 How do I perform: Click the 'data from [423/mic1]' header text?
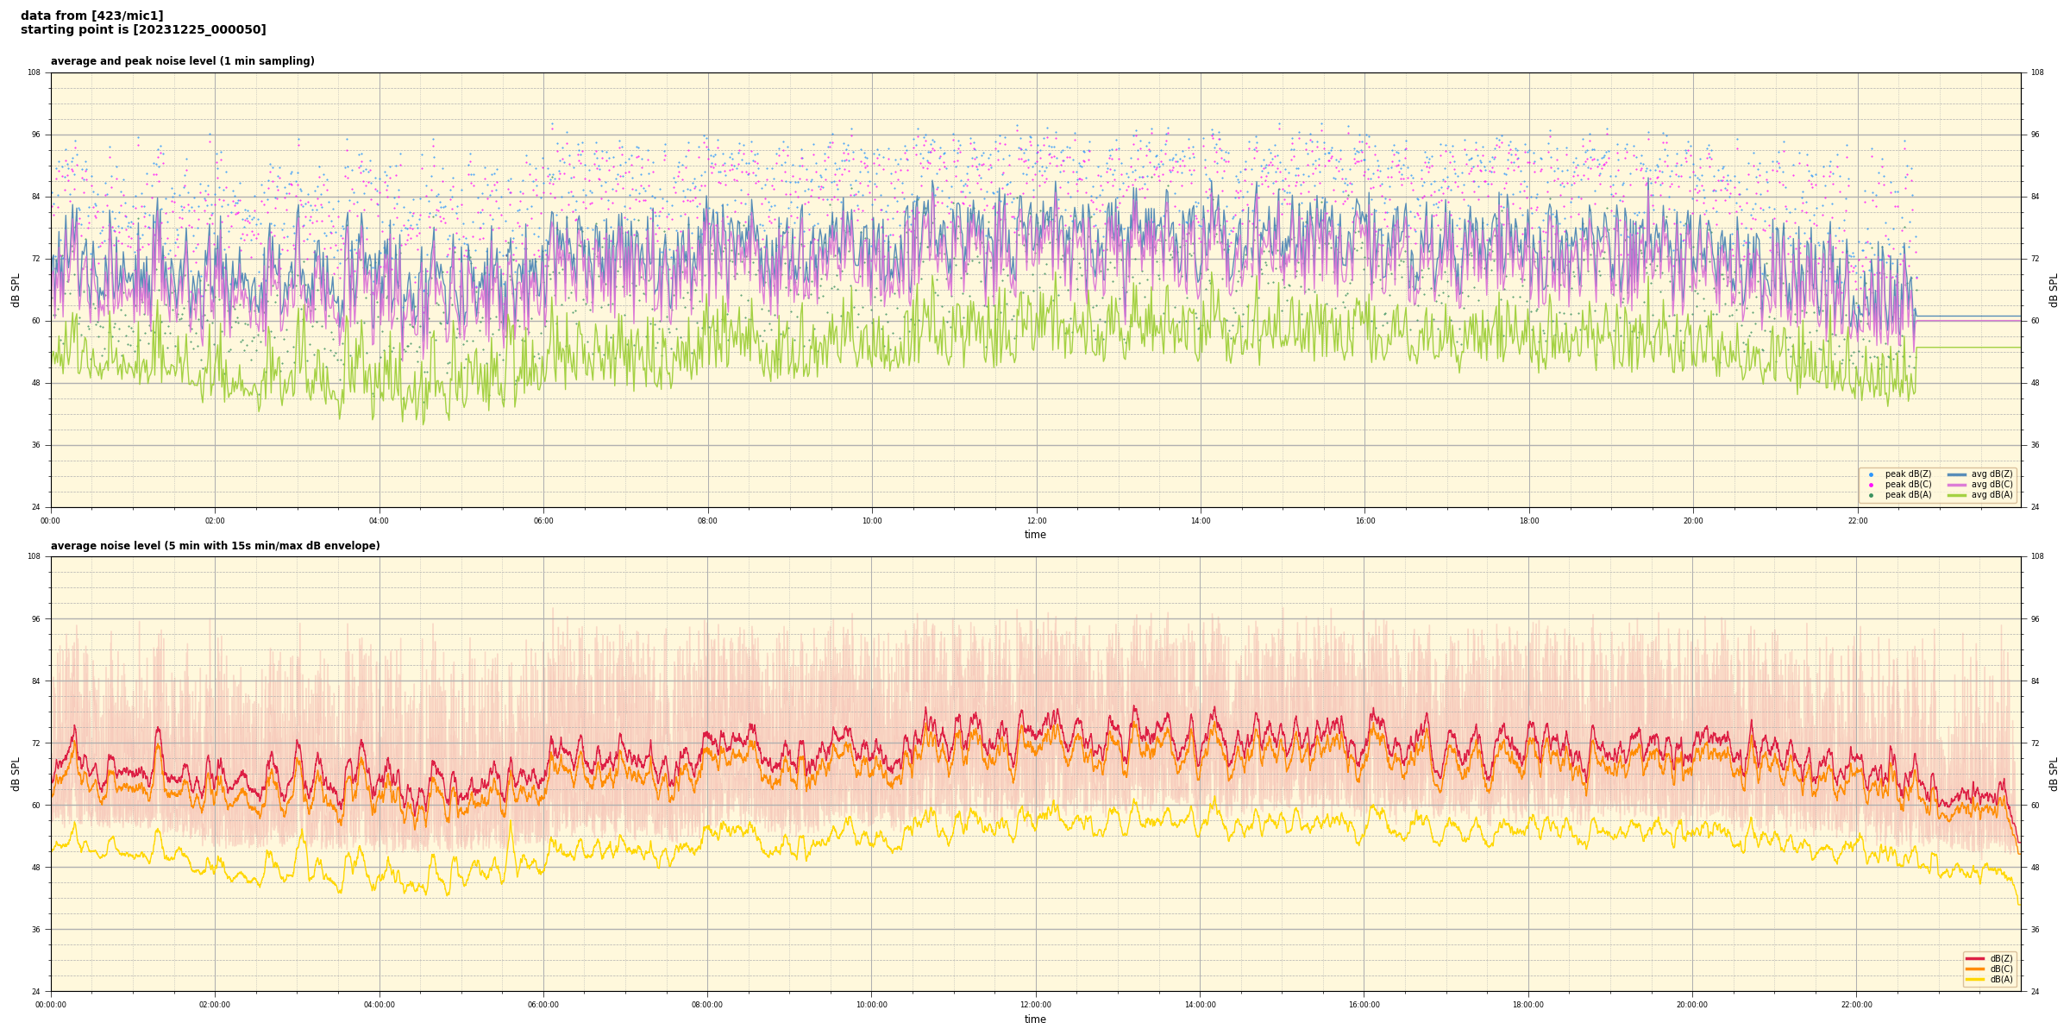pyautogui.click(x=91, y=16)
